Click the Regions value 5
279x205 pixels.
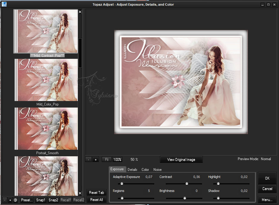149,191
